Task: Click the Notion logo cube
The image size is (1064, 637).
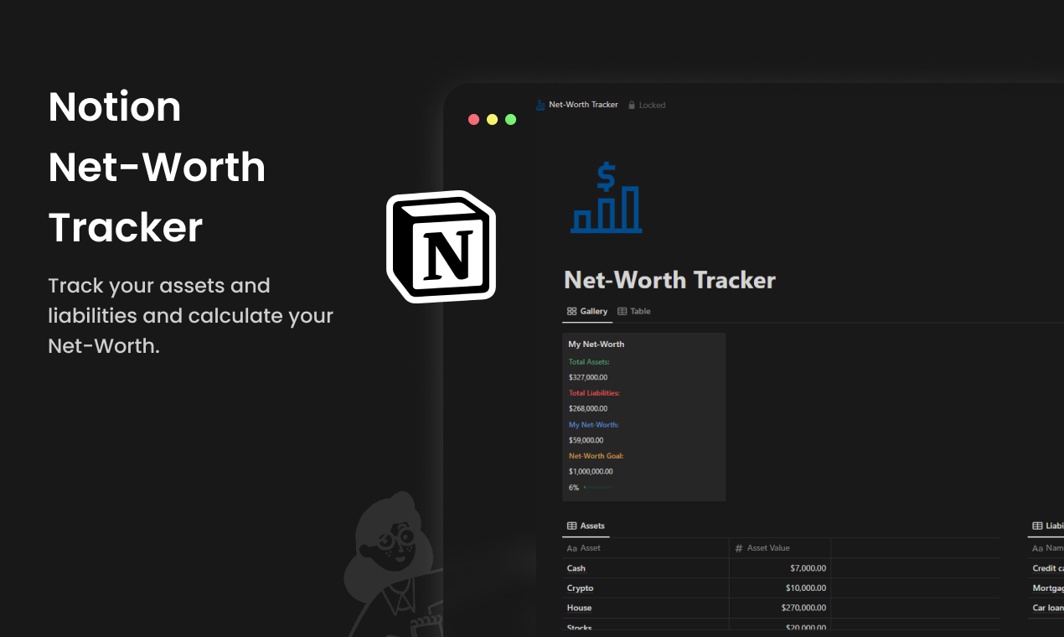Action: coord(441,246)
